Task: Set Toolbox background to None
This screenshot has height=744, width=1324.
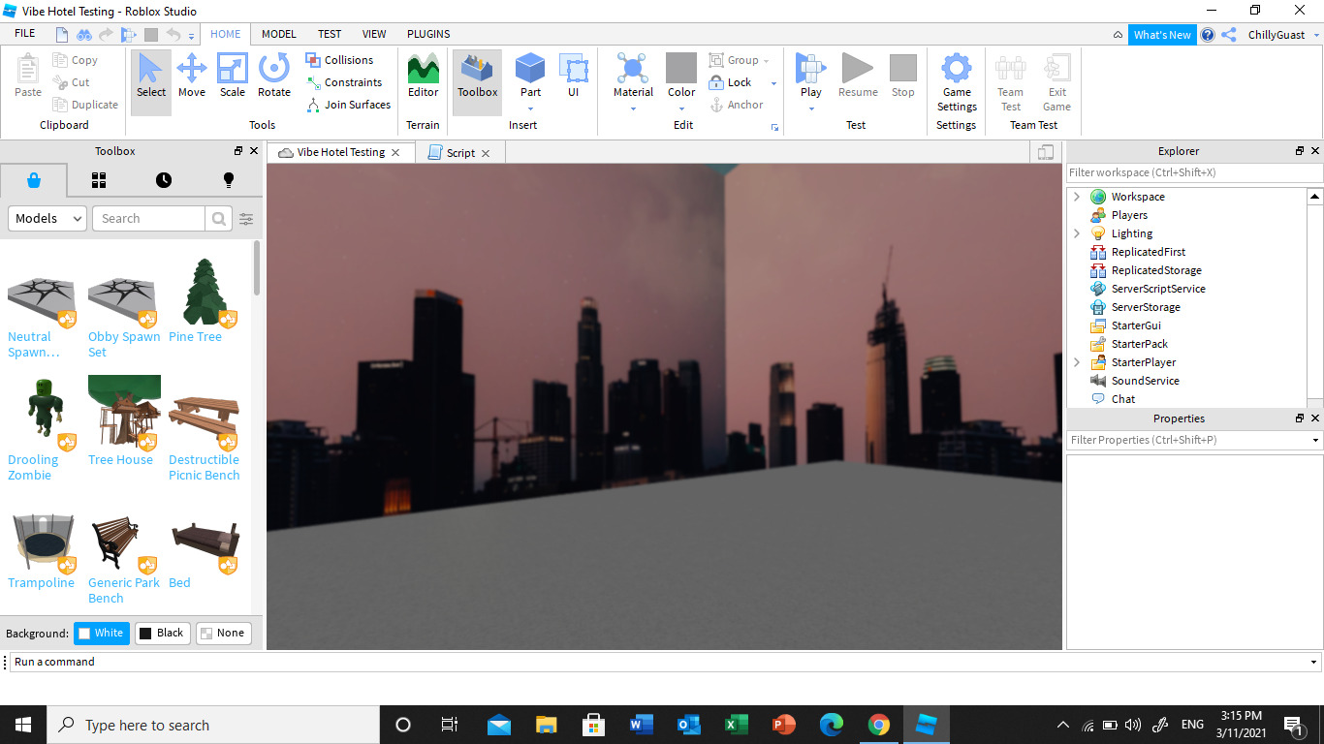Action: [223, 634]
